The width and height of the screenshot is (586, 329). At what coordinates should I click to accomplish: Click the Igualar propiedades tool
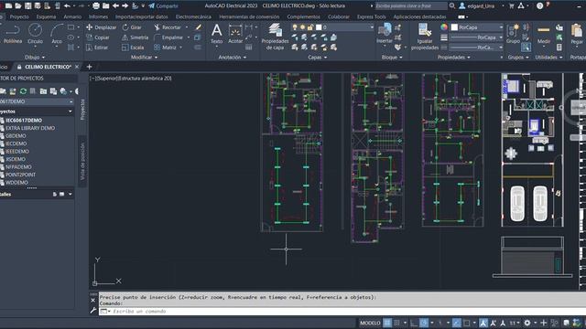pyautogui.click(x=425, y=37)
